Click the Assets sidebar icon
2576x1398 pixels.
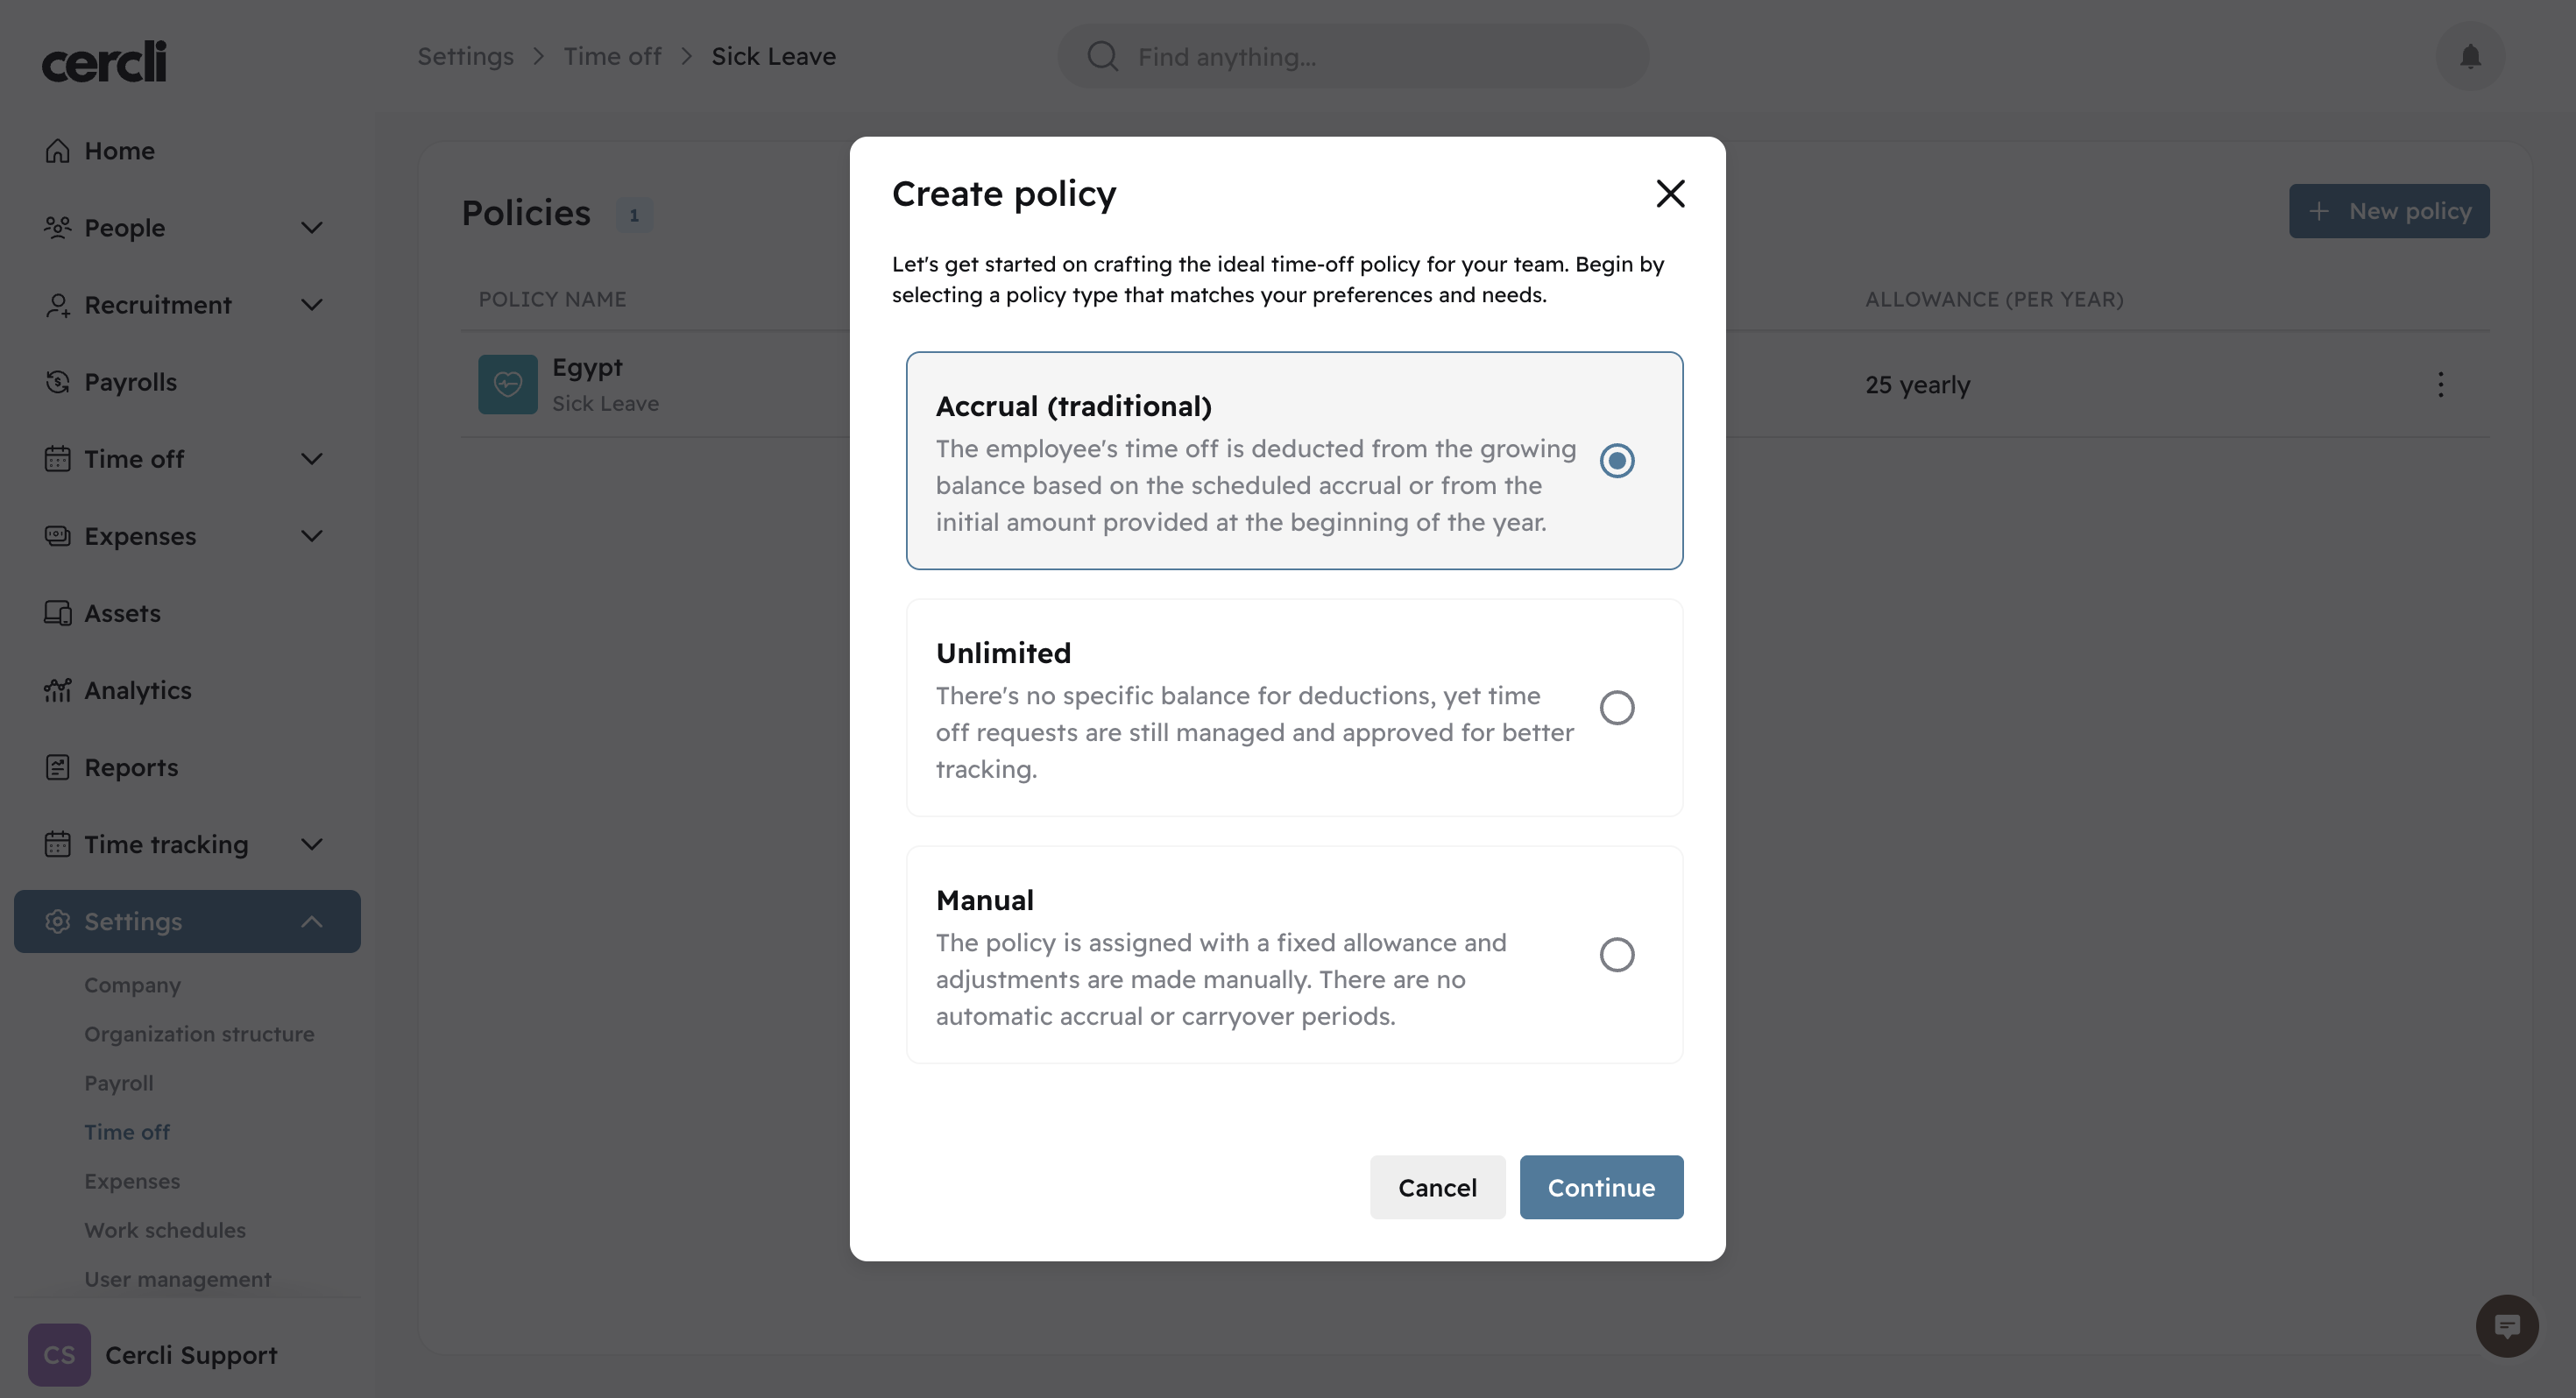coord(58,613)
